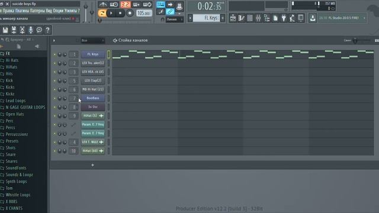Open the Playlist view icon
Viewport: 379px width, 213px height.
(x=233, y=18)
